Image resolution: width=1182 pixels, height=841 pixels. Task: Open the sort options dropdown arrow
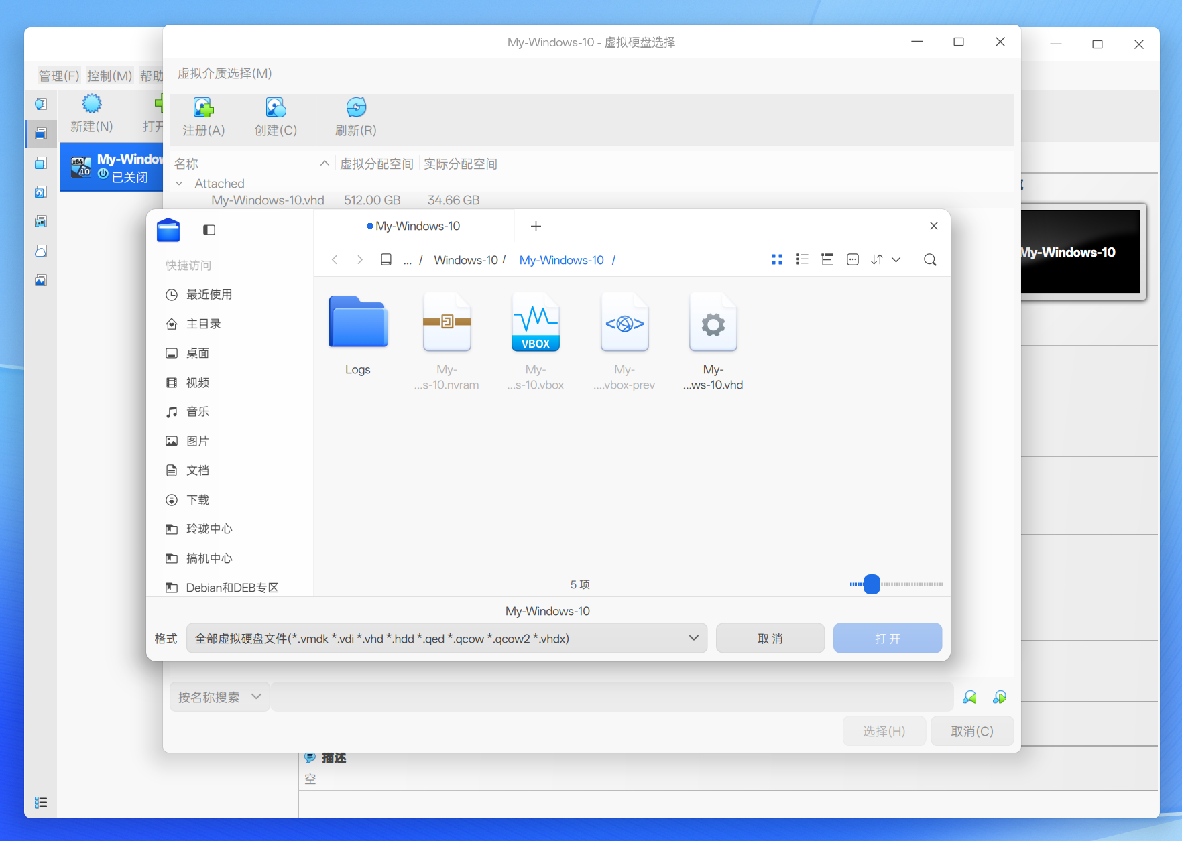click(x=896, y=259)
